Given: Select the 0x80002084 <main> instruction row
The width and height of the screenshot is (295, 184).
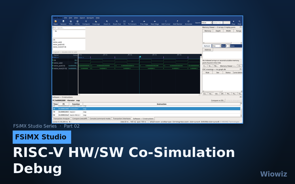Looking at the screenshot, I should tap(146, 112).
